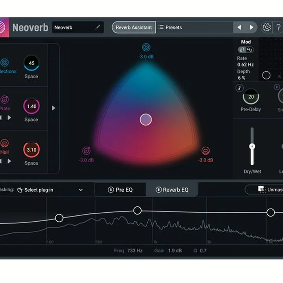Toggle the Pre-Delay tempo sync note

239,88
